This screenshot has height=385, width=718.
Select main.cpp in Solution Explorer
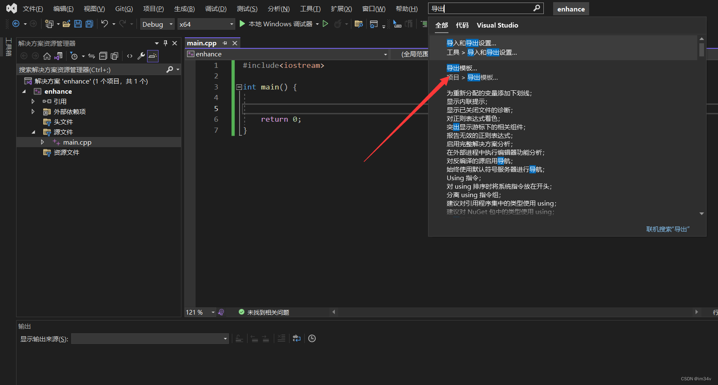[x=77, y=142]
